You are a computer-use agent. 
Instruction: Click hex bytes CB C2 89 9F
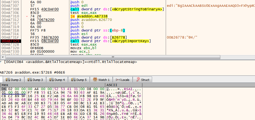(x=14, y=96)
